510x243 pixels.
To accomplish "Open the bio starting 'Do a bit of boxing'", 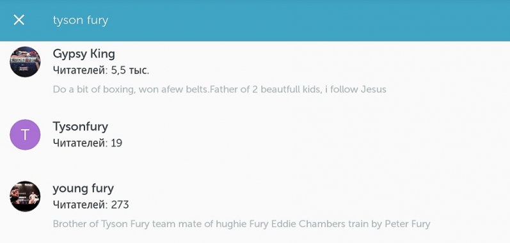I will pyautogui.click(x=219, y=90).
